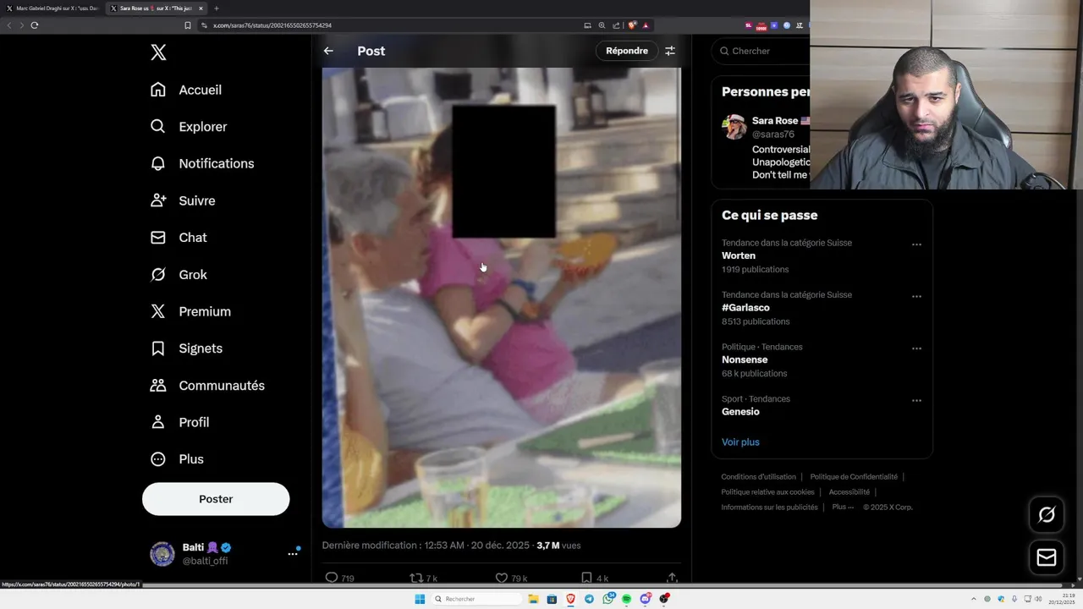
Task: Open Grok in the sidebar
Action: point(179,274)
